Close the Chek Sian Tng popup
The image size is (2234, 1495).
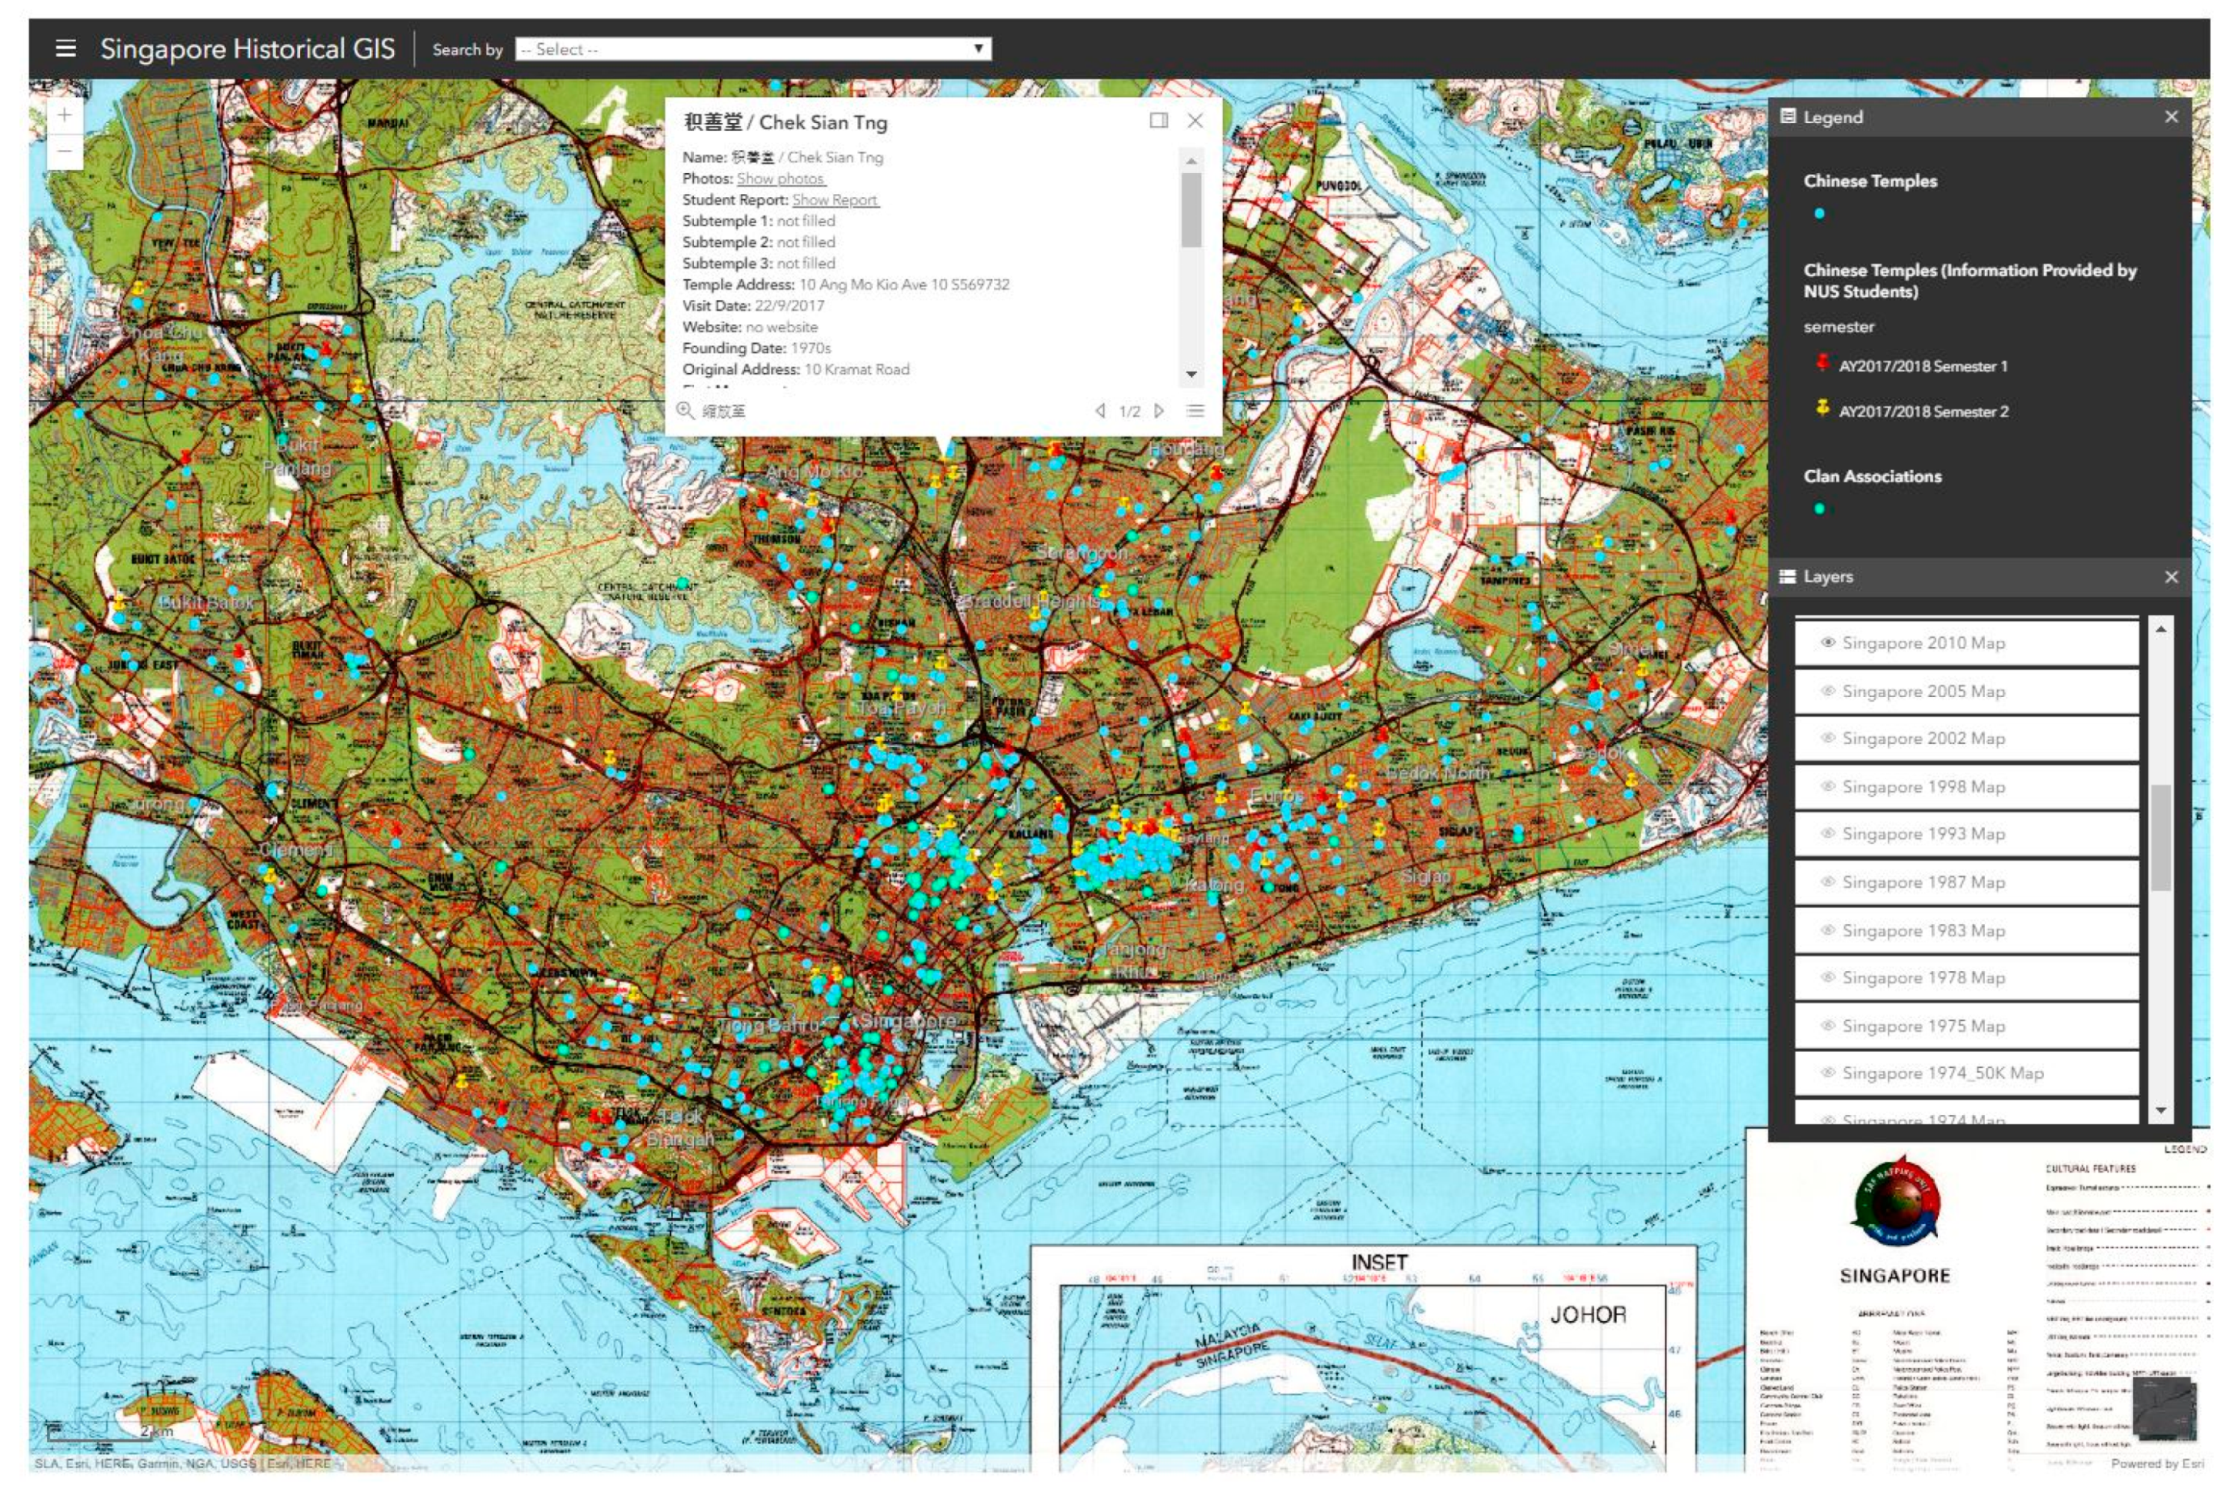click(x=1195, y=121)
